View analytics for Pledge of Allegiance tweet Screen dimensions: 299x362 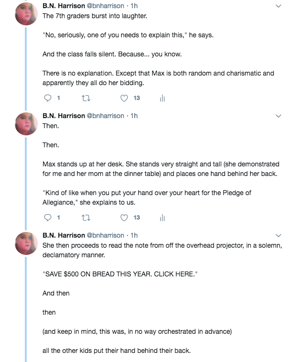pos(162,218)
